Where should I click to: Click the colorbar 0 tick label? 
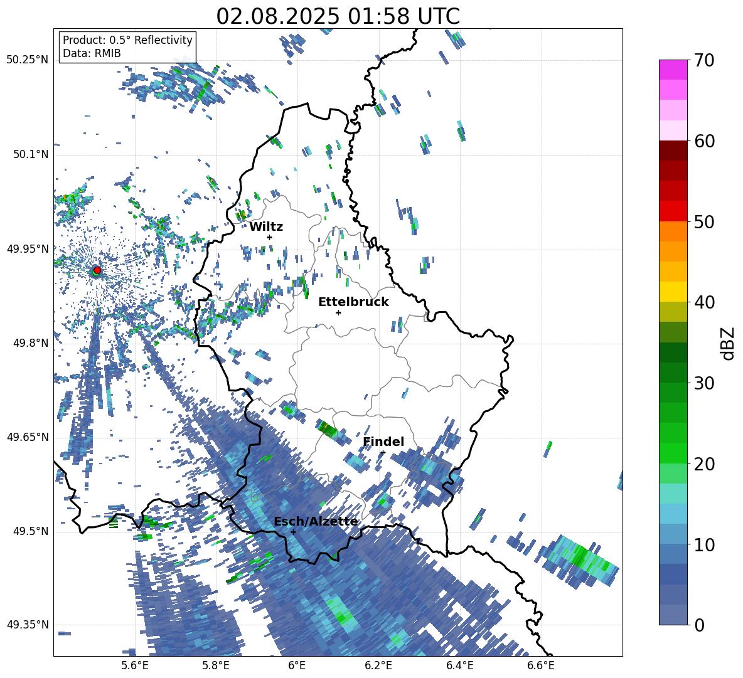coord(699,625)
